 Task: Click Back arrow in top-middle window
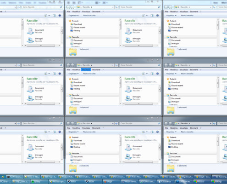(68, 7)
